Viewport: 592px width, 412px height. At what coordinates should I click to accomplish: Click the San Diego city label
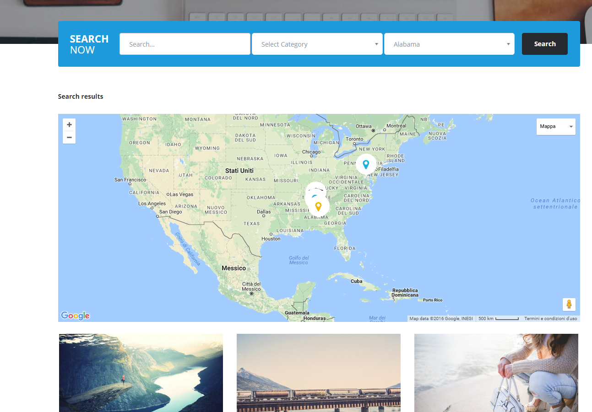[x=171, y=212]
